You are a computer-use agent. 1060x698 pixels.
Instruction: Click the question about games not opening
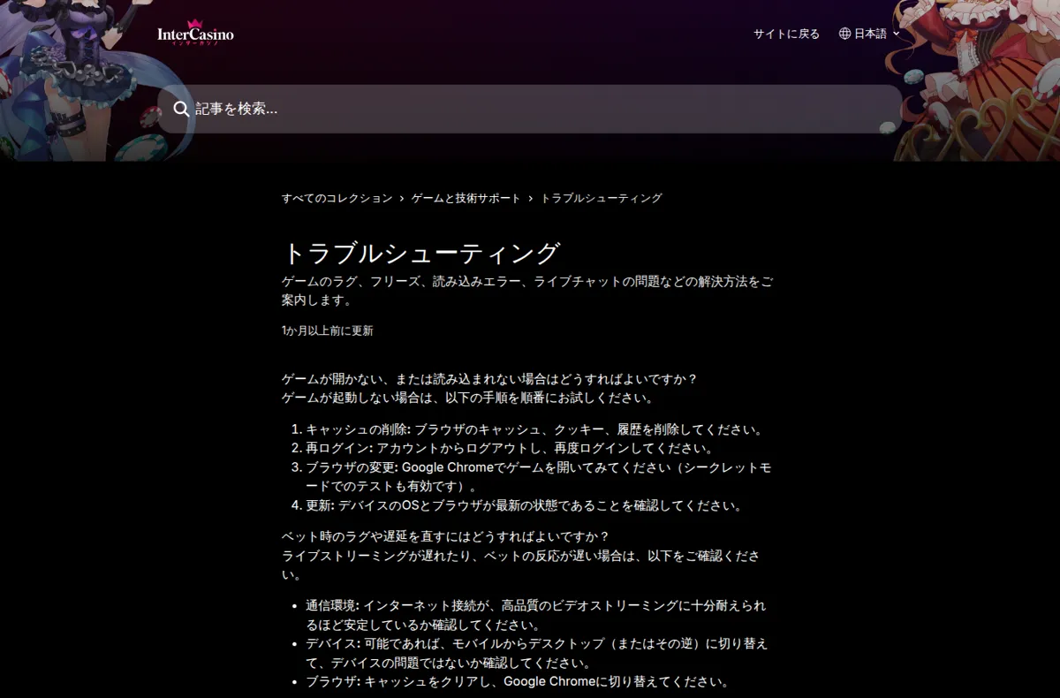pos(489,378)
